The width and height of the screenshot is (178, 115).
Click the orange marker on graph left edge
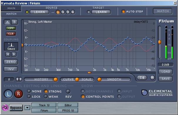pos(22,45)
